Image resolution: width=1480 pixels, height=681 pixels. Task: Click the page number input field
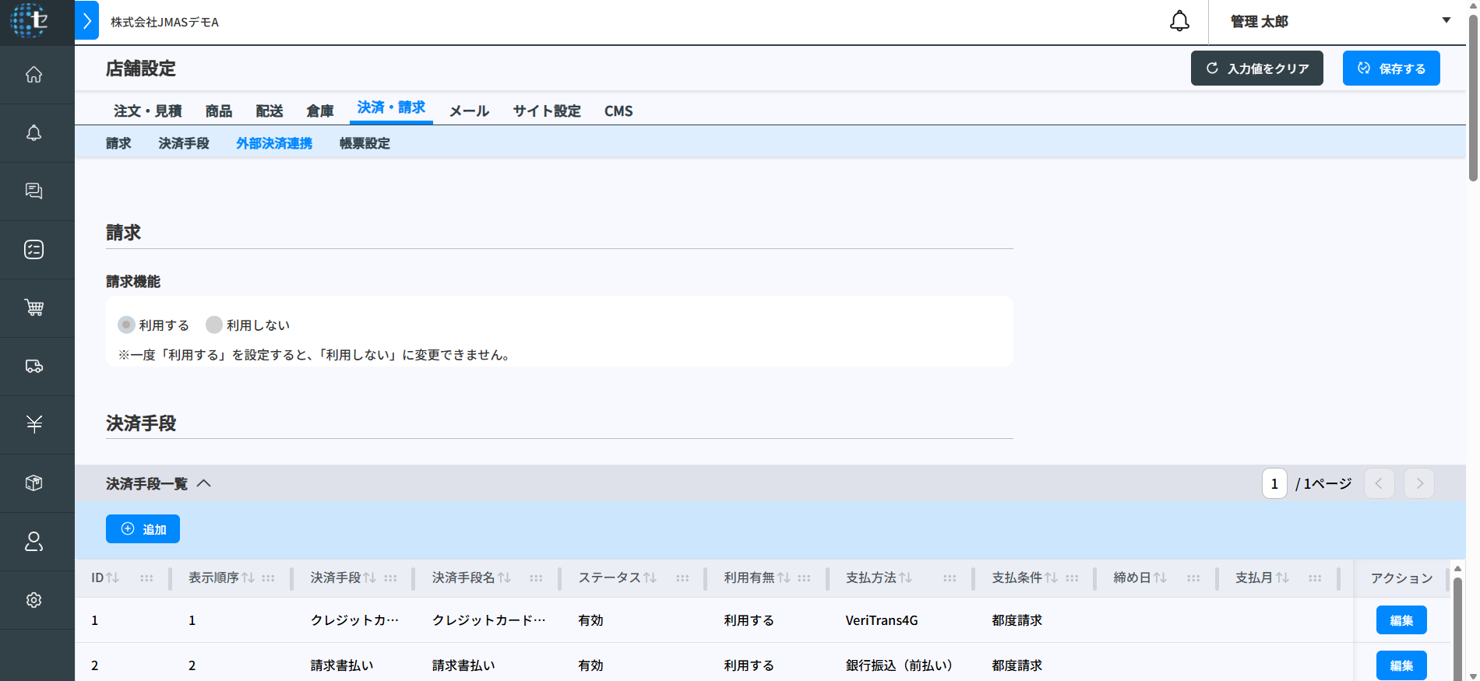(x=1274, y=483)
